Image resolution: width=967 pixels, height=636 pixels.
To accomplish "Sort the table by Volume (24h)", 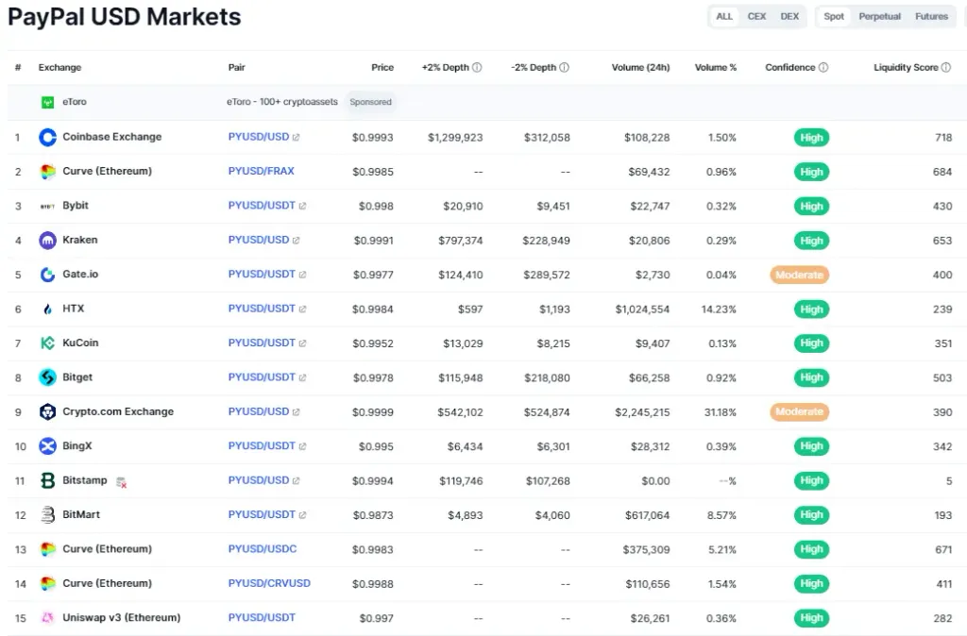I will pyautogui.click(x=639, y=67).
